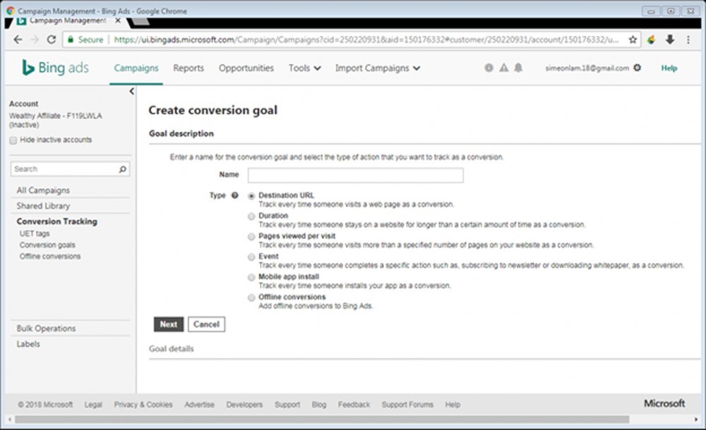This screenshot has width=706, height=430.
Task: Reload the page with refresh icon
Action: pyautogui.click(x=52, y=39)
